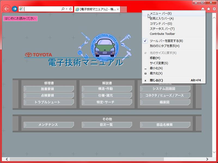Choose 最大化(X) from the menu
218x163 pixels.
(174, 73)
